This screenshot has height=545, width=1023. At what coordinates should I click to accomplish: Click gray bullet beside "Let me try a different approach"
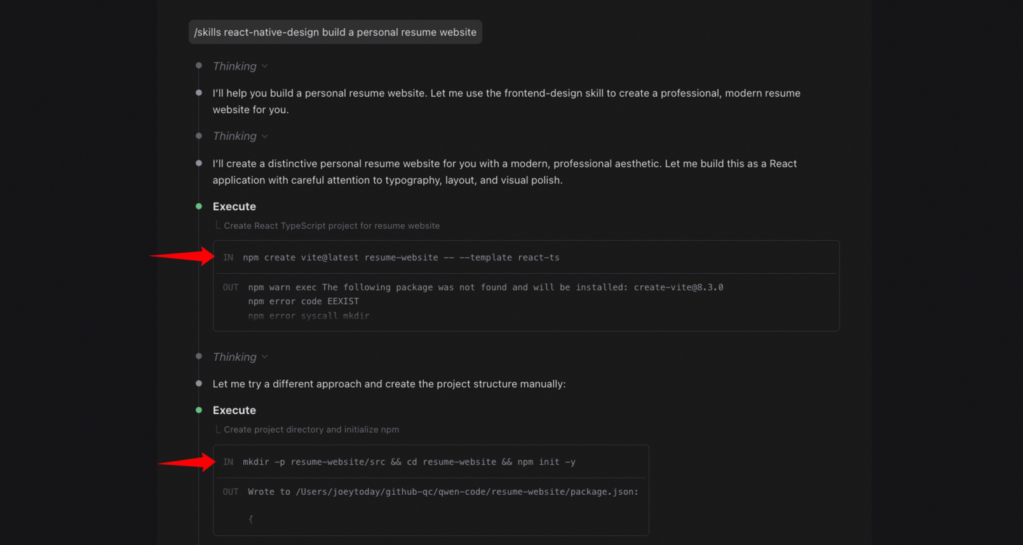(199, 384)
